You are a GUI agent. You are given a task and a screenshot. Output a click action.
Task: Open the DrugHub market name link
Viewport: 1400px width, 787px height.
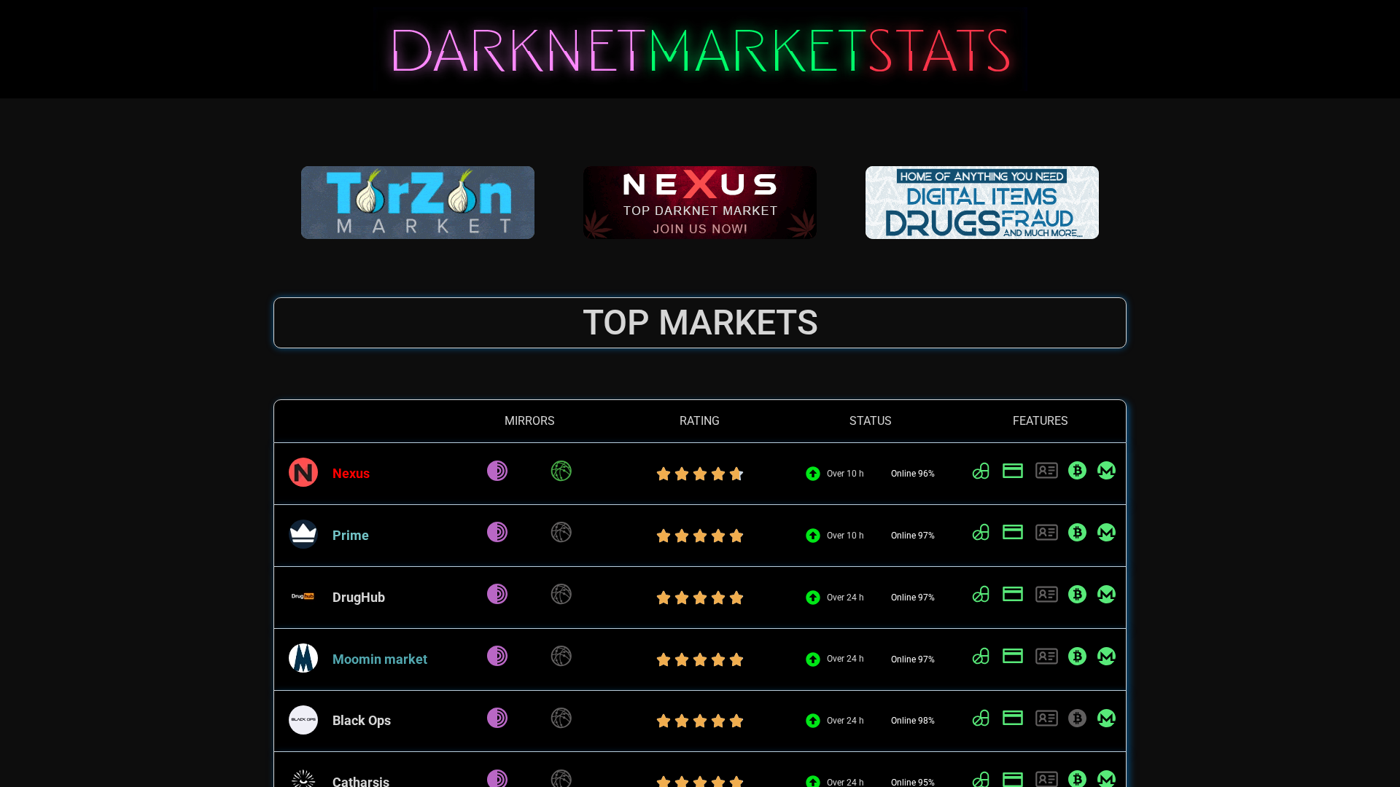pyautogui.click(x=359, y=598)
